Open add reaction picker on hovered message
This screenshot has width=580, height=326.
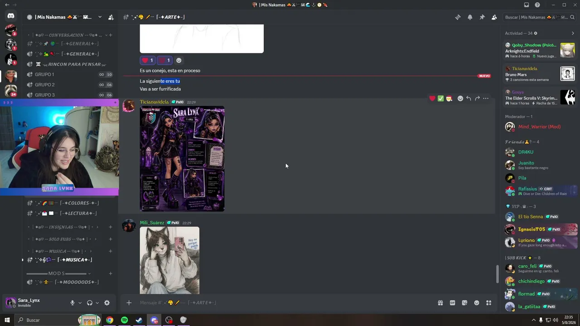460,98
